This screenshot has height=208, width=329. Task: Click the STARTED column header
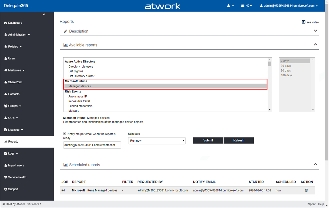(x=256, y=182)
